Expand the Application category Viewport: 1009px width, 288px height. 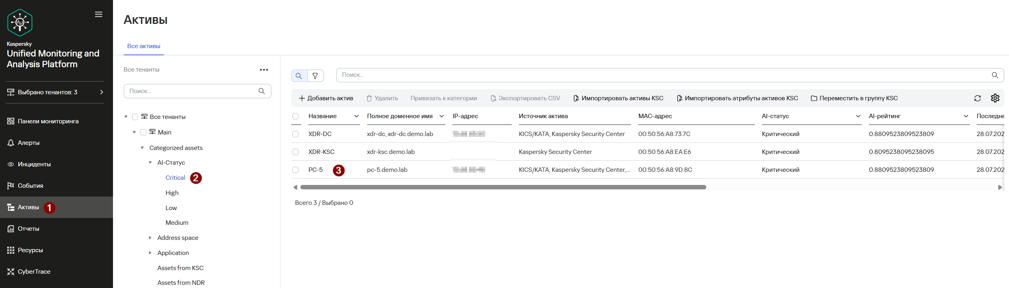(150, 253)
